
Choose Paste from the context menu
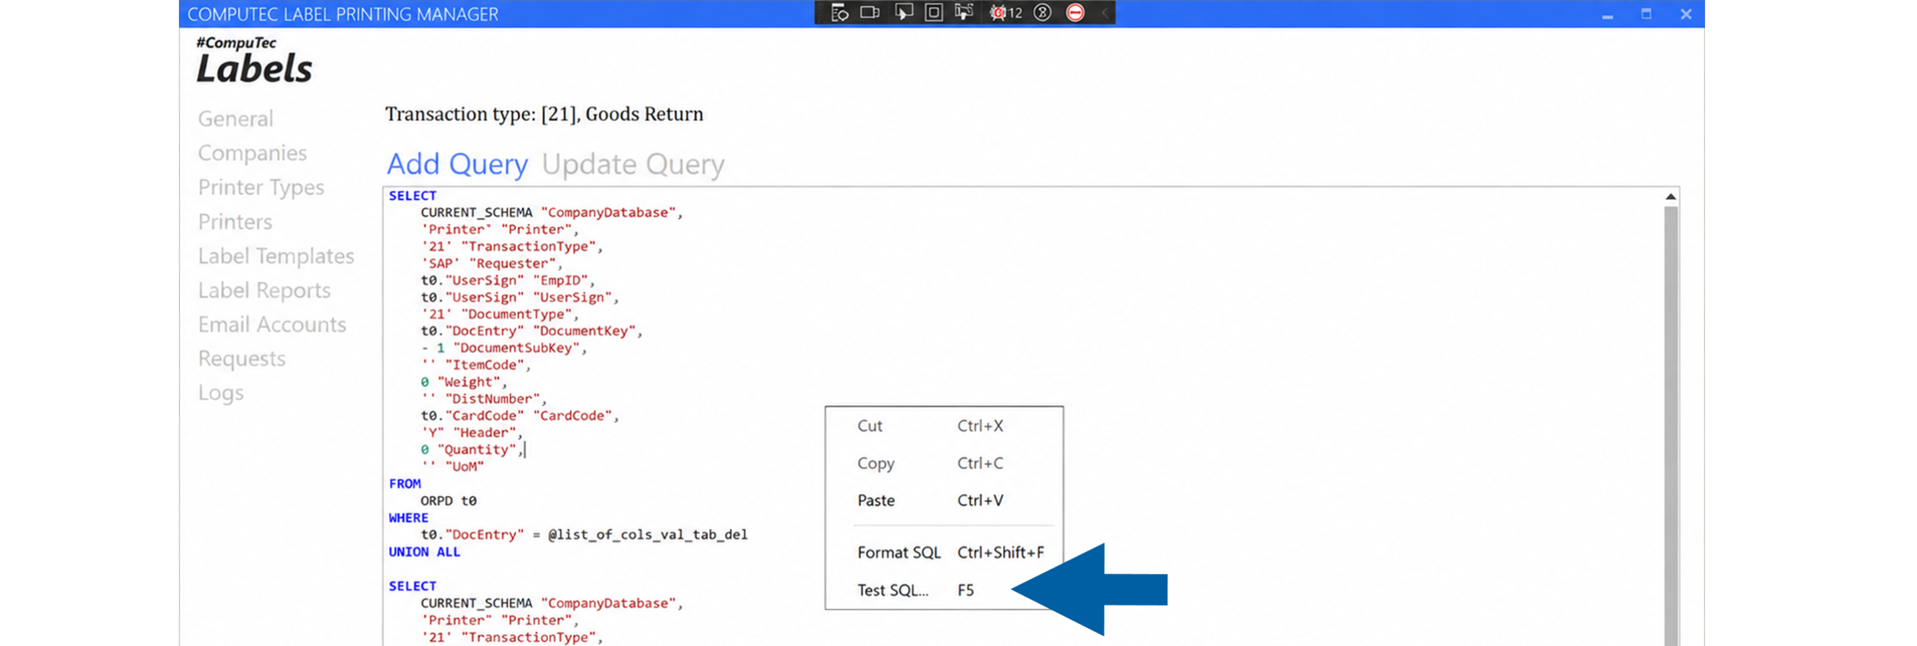click(x=944, y=500)
